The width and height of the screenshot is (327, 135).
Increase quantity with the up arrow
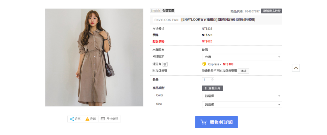pyautogui.click(x=212, y=79)
